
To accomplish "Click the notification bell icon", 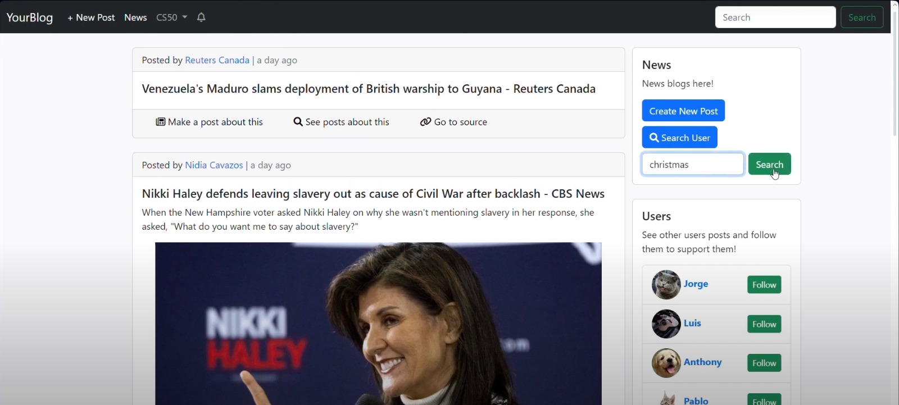I will [x=201, y=17].
